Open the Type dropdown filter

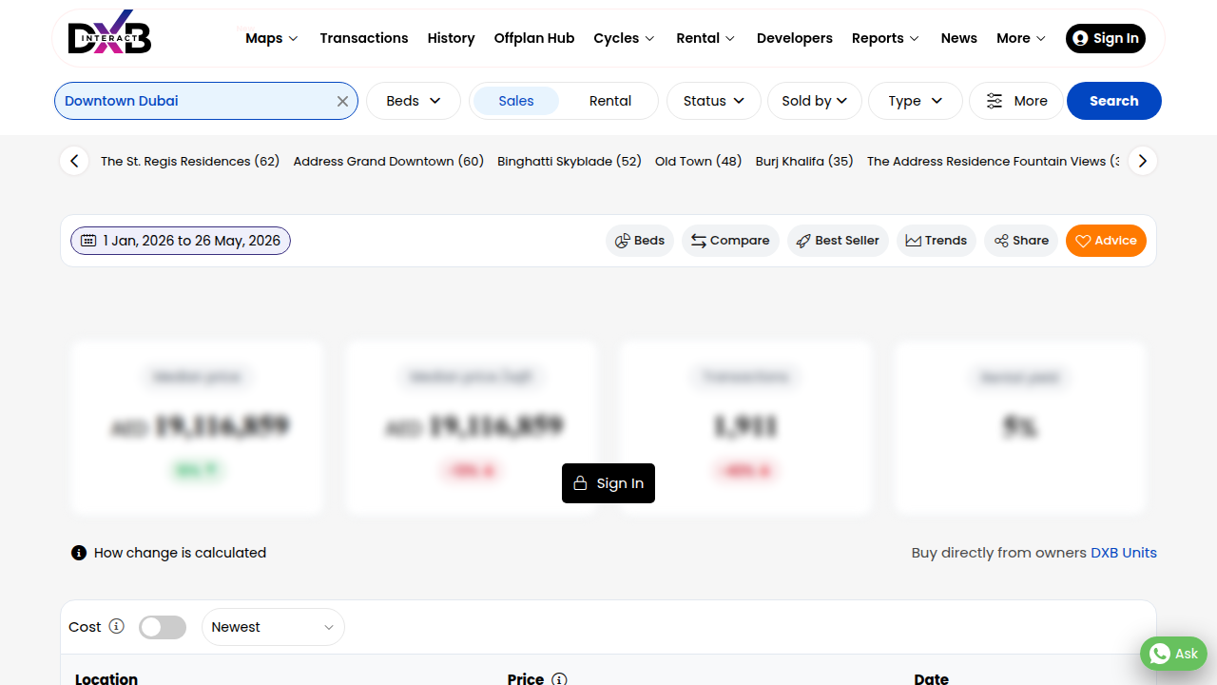pos(916,101)
